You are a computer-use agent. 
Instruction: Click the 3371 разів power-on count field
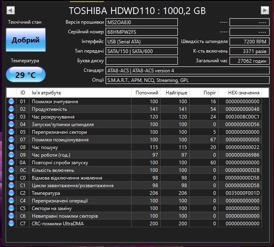click(249, 51)
